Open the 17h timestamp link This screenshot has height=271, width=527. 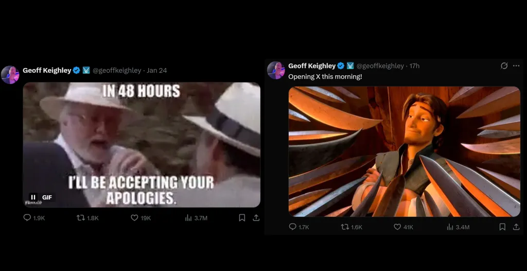[414, 66]
